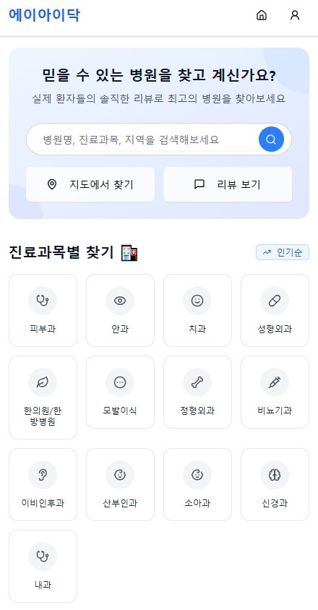
Task: Open the 소아과 category card
Action: (x=197, y=484)
